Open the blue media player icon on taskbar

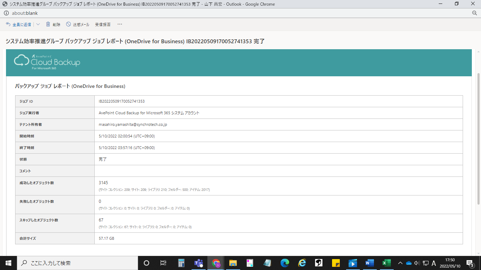pyautogui.click(x=352, y=263)
